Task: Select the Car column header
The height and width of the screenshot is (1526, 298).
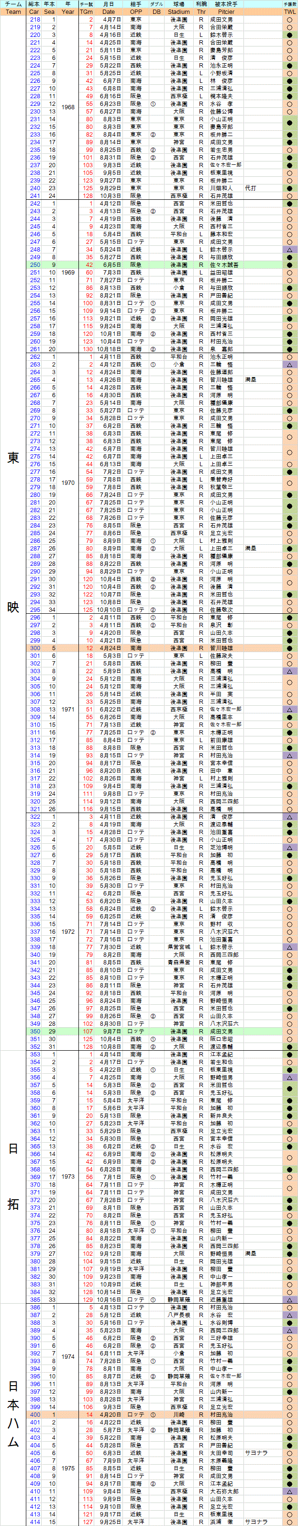Action: tap(34, 11)
